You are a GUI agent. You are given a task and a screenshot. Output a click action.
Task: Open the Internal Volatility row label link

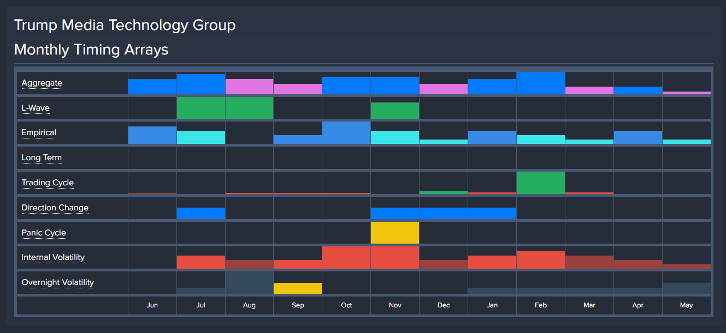point(53,257)
